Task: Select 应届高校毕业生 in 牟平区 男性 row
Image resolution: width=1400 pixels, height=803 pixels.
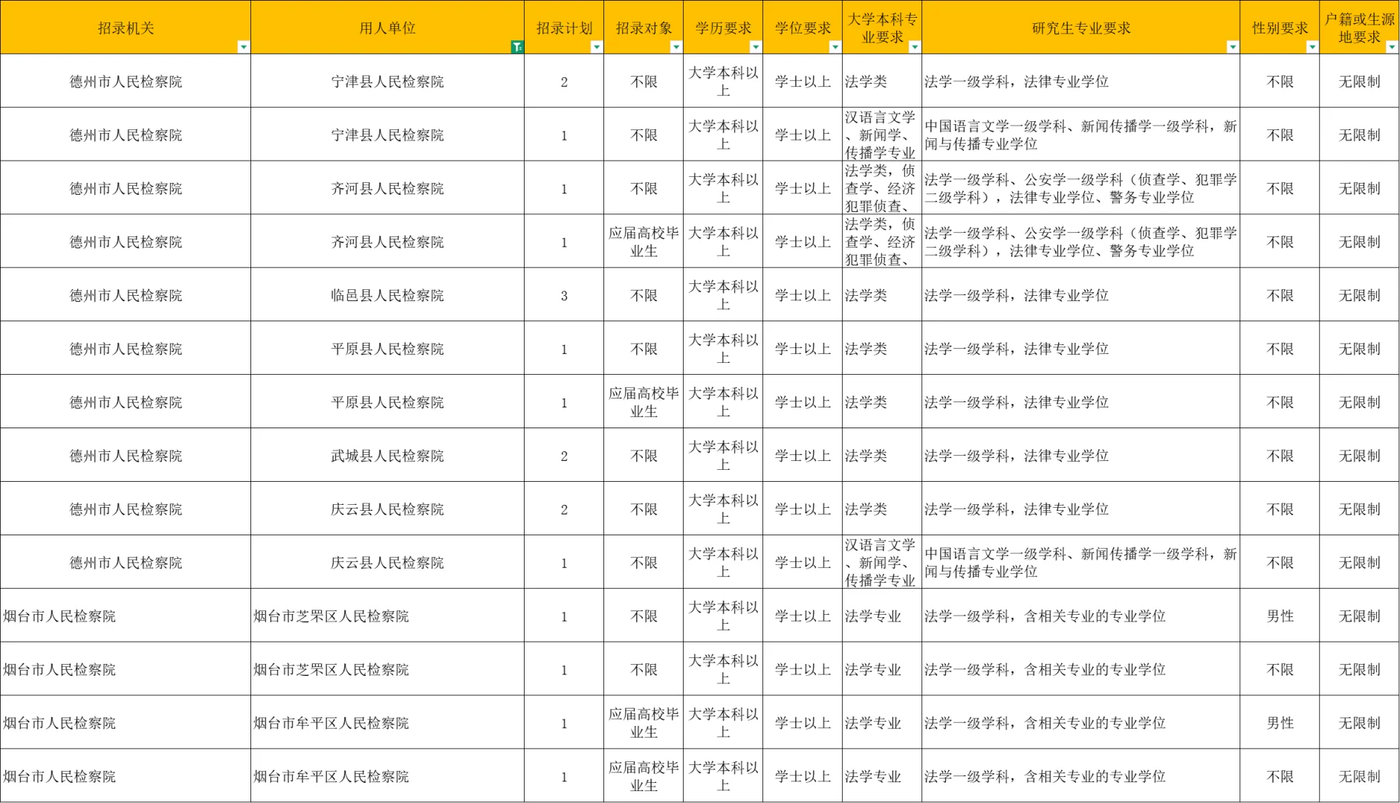Action: tap(644, 723)
